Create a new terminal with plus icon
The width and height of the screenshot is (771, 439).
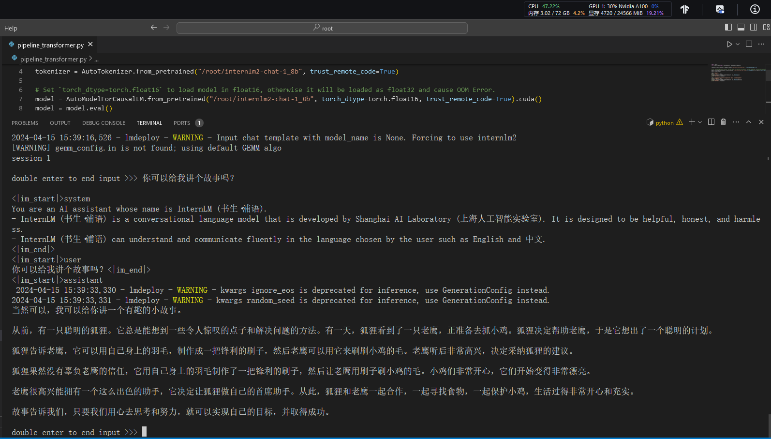pyautogui.click(x=692, y=122)
